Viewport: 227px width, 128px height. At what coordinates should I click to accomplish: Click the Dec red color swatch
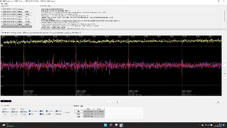tap(9, 101)
